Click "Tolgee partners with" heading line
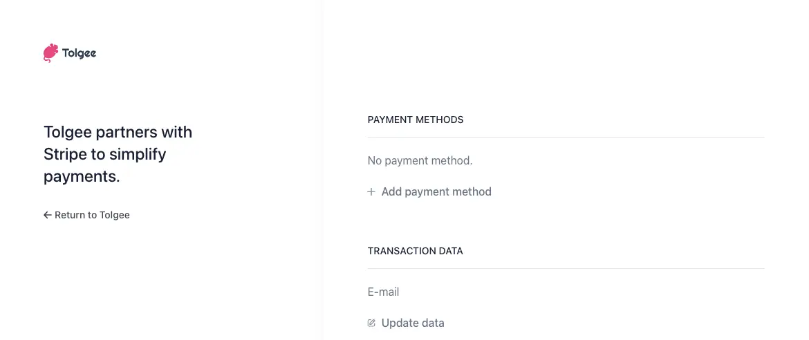The height and width of the screenshot is (340, 809). tap(118, 132)
